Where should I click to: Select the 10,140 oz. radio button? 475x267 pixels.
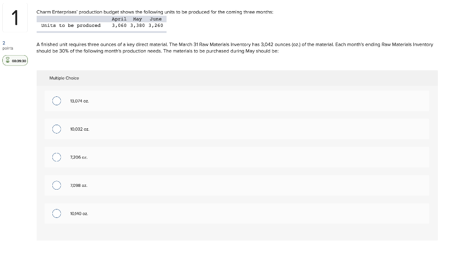pyautogui.click(x=56, y=213)
